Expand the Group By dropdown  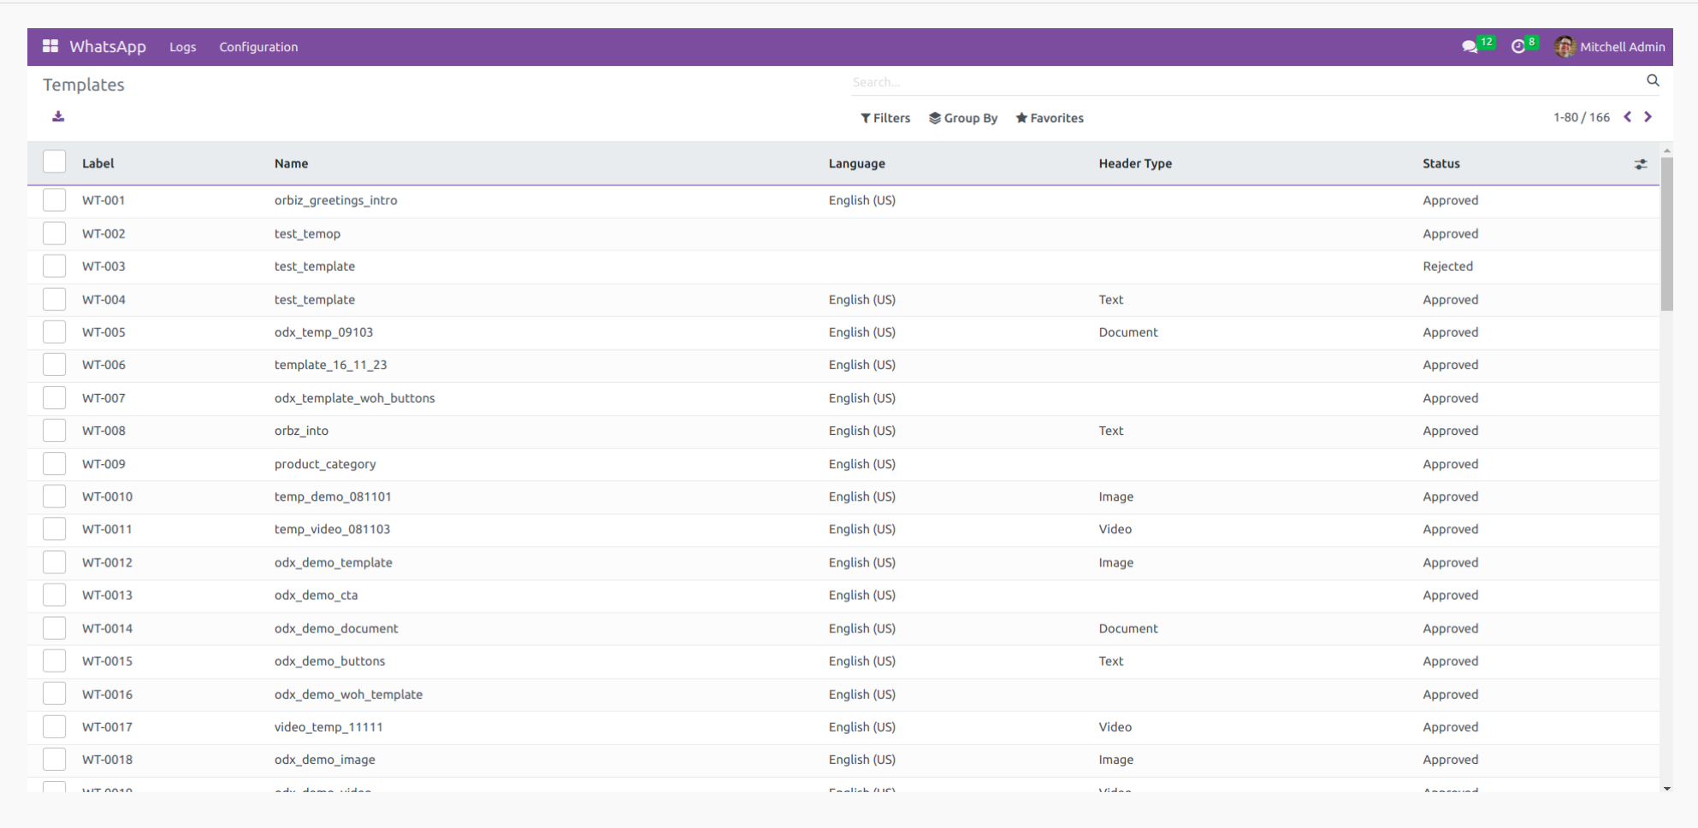[x=963, y=118]
